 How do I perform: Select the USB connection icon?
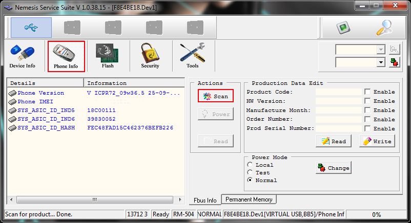click(31, 28)
